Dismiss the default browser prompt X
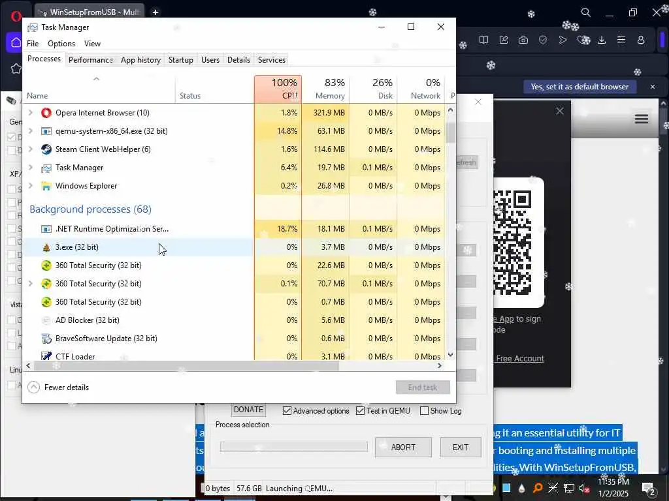The width and height of the screenshot is (669, 501). point(653,87)
